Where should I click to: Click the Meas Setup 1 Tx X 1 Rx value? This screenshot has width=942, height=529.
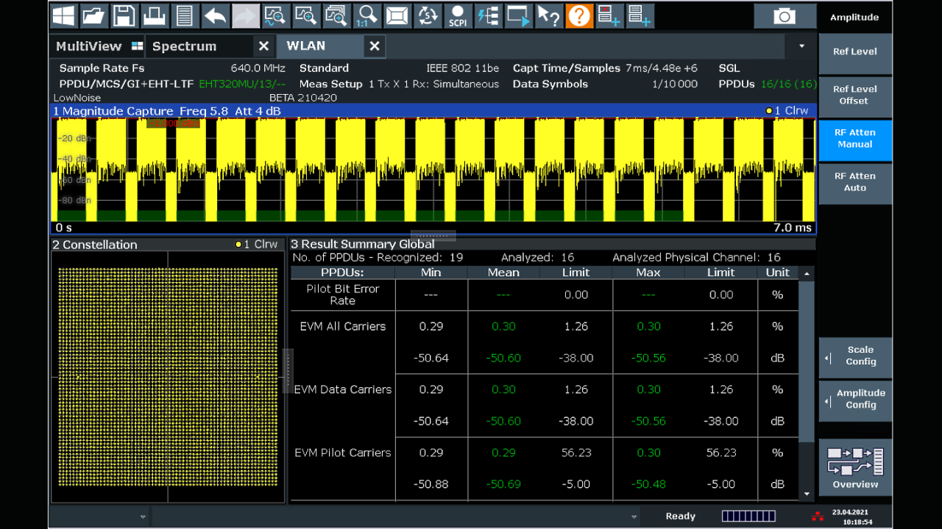click(x=433, y=84)
